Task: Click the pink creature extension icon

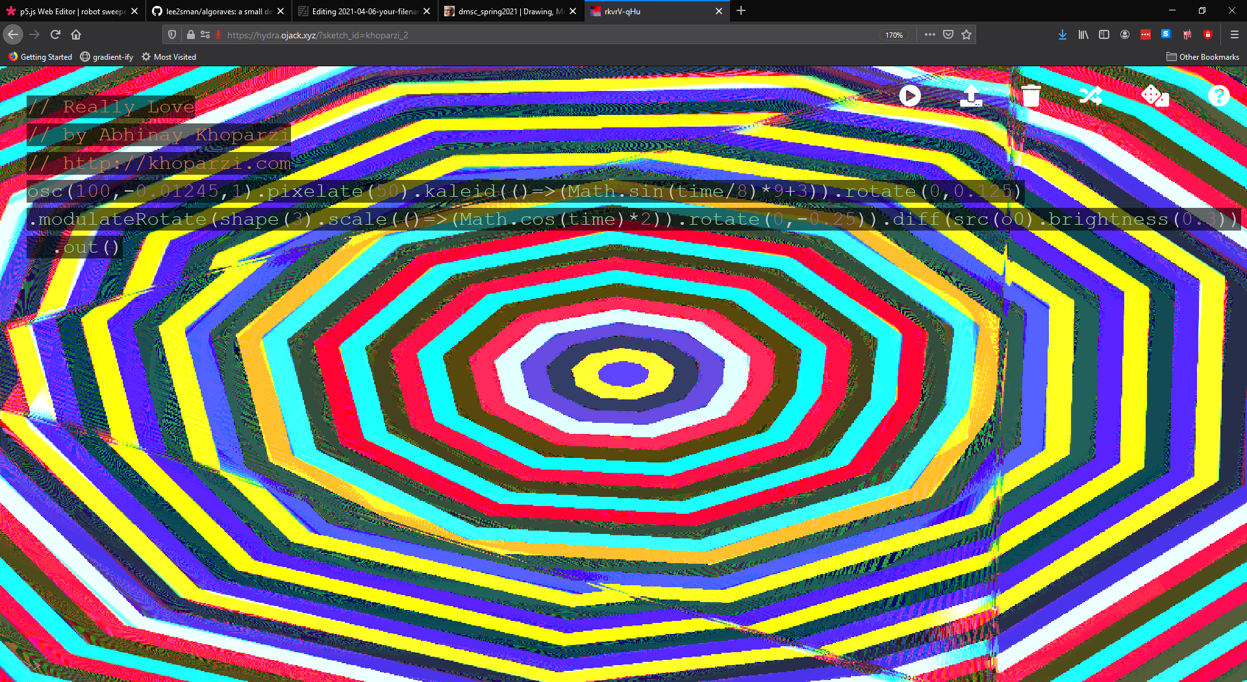Action: click(1187, 34)
